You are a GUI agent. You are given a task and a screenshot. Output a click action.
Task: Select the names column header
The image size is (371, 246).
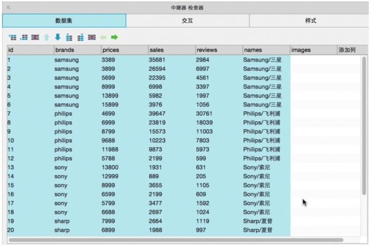(266, 50)
